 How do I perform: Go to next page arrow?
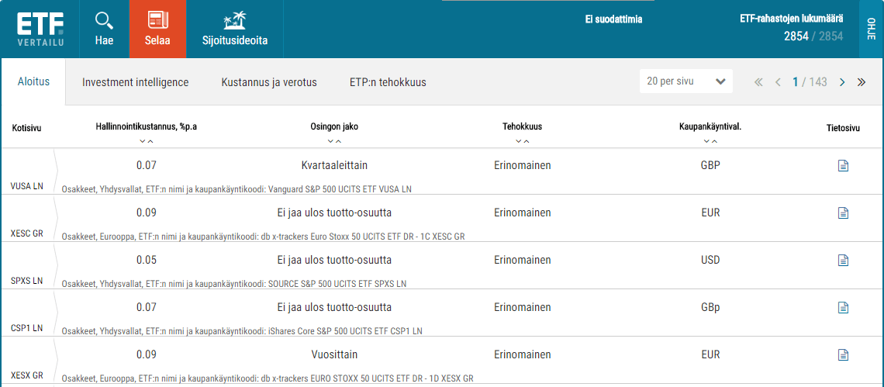tap(842, 82)
